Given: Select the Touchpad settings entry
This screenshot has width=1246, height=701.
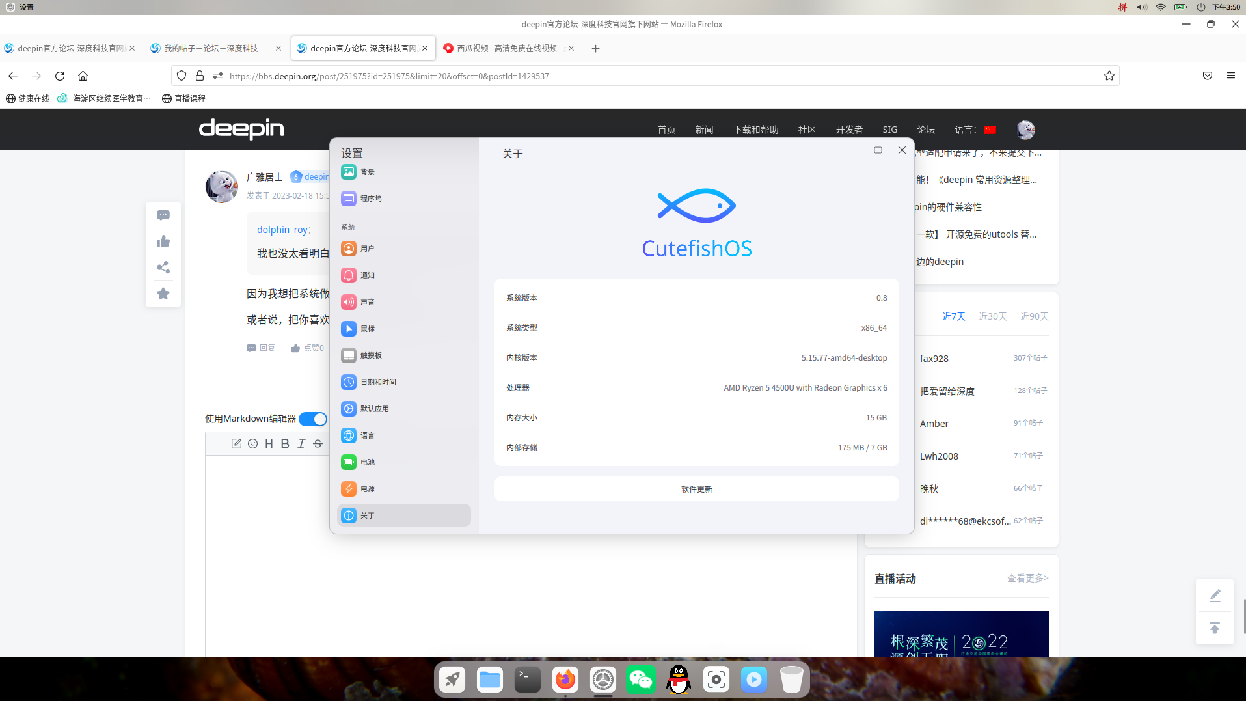Looking at the screenshot, I should tap(370, 355).
